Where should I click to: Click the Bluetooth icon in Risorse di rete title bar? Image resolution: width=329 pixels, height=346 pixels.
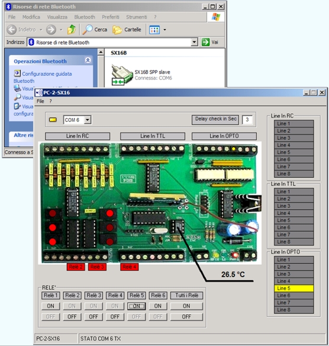[x=8, y=7]
